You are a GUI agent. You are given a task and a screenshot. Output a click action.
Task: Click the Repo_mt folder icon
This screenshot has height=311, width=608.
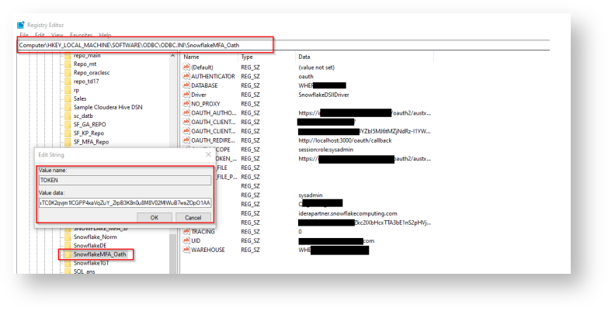(68, 64)
